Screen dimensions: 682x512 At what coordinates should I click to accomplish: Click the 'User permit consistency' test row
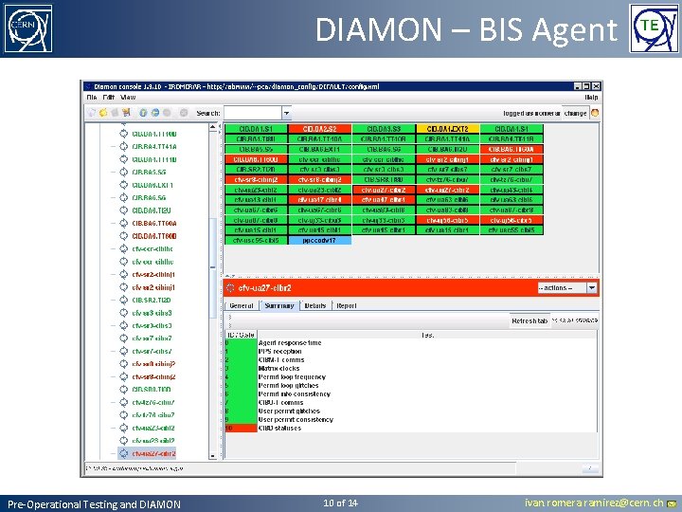coord(411,420)
